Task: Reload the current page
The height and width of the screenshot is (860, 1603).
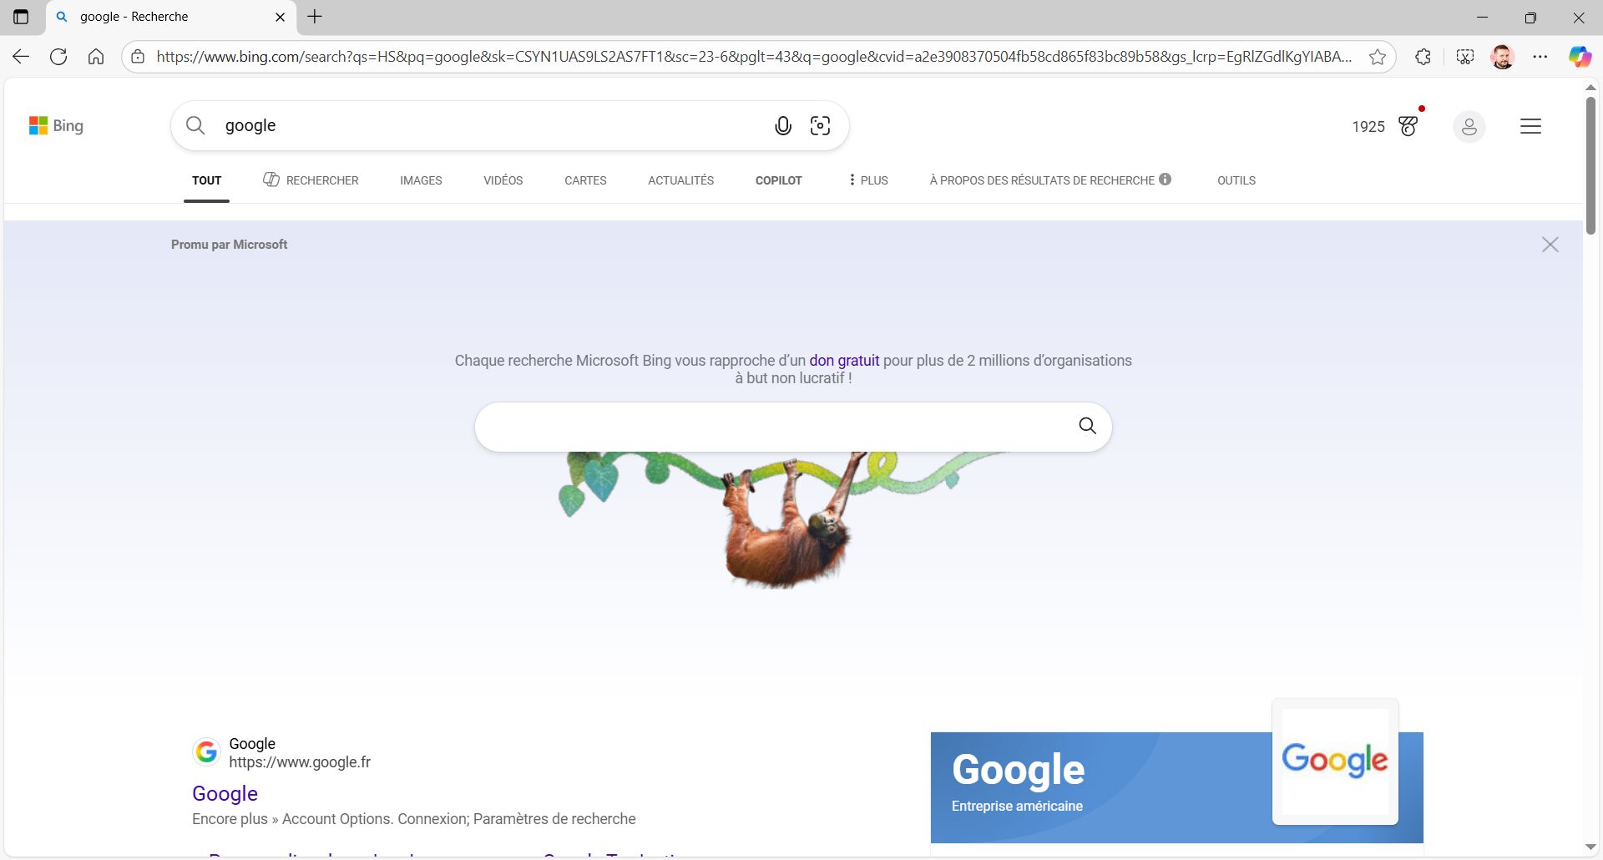Action: [x=58, y=56]
